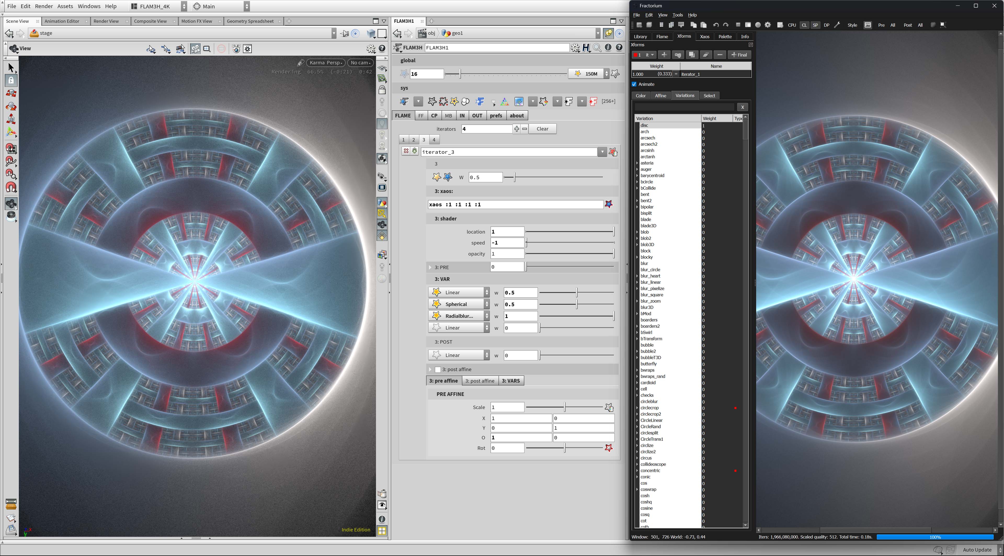Image resolution: width=1004 pixels, height=556 pixels.
Task: Click the options gear icon in Fractorium toolbar
Action: coord(768,25)
